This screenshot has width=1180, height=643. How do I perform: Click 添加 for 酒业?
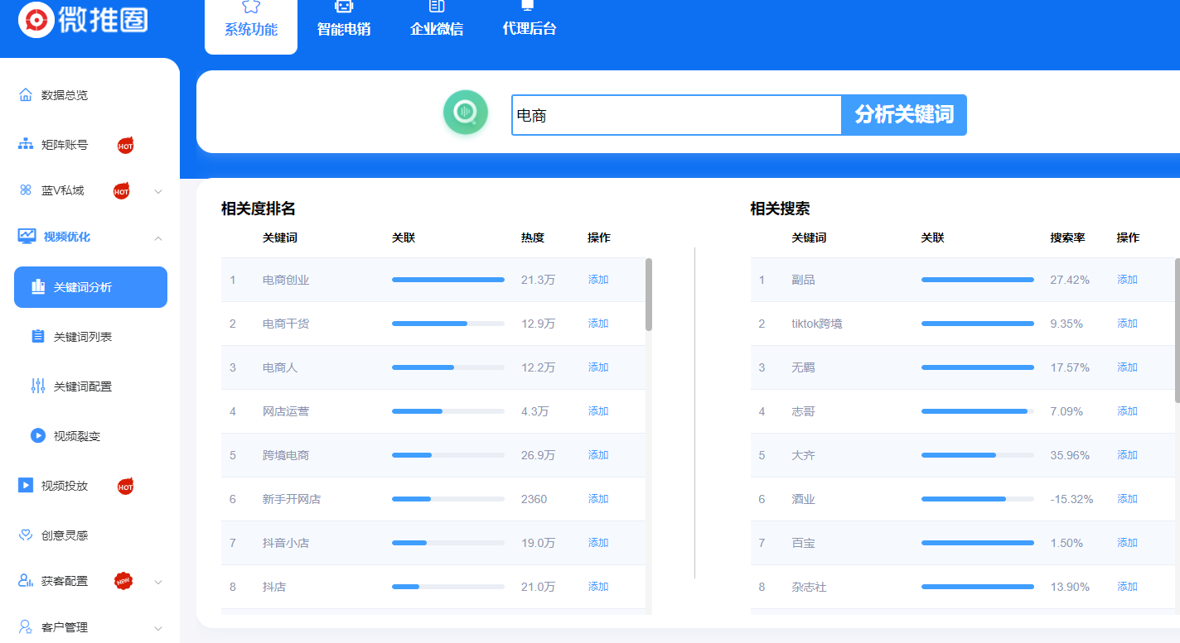[1127, 499]
